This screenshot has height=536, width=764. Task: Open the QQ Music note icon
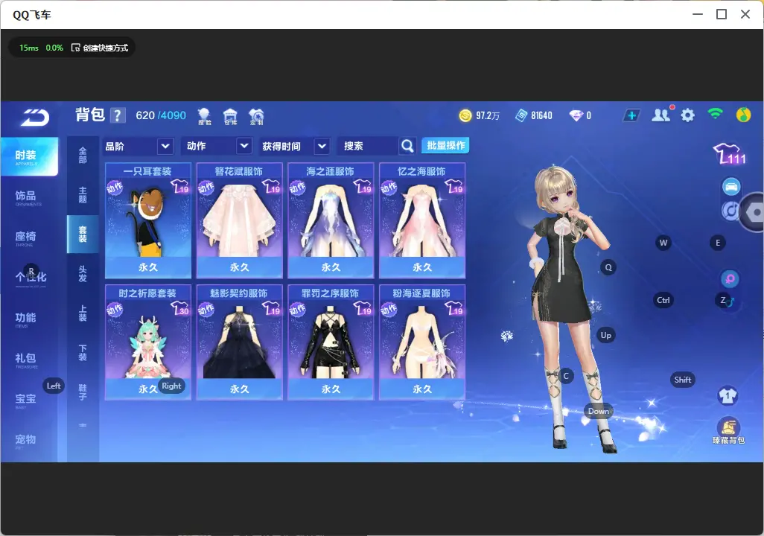[x=743, y=115]
